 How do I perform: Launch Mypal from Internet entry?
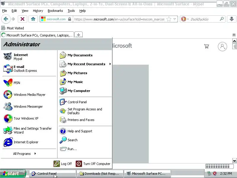pyautogui.click(x=29, y=57)
